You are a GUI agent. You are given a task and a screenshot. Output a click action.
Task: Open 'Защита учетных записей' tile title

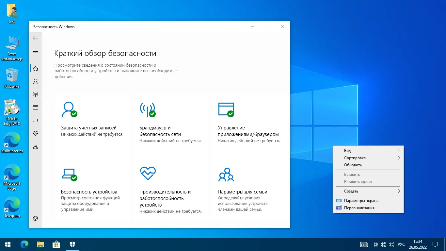89,128
